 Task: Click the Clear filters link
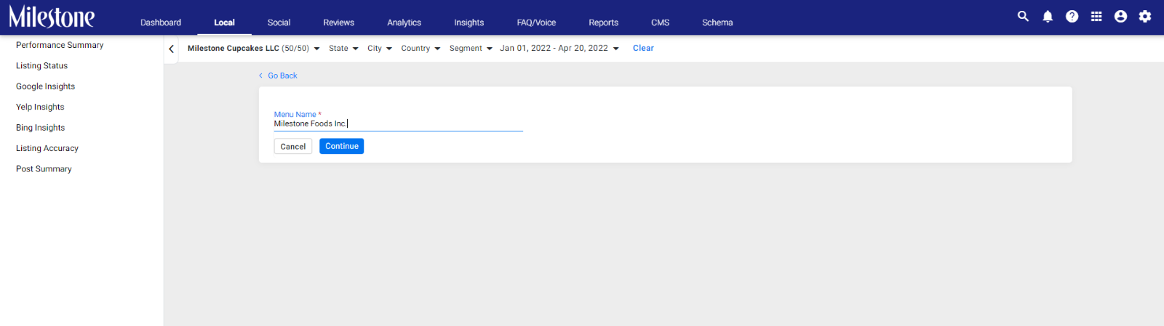click(x=643, y=49)
